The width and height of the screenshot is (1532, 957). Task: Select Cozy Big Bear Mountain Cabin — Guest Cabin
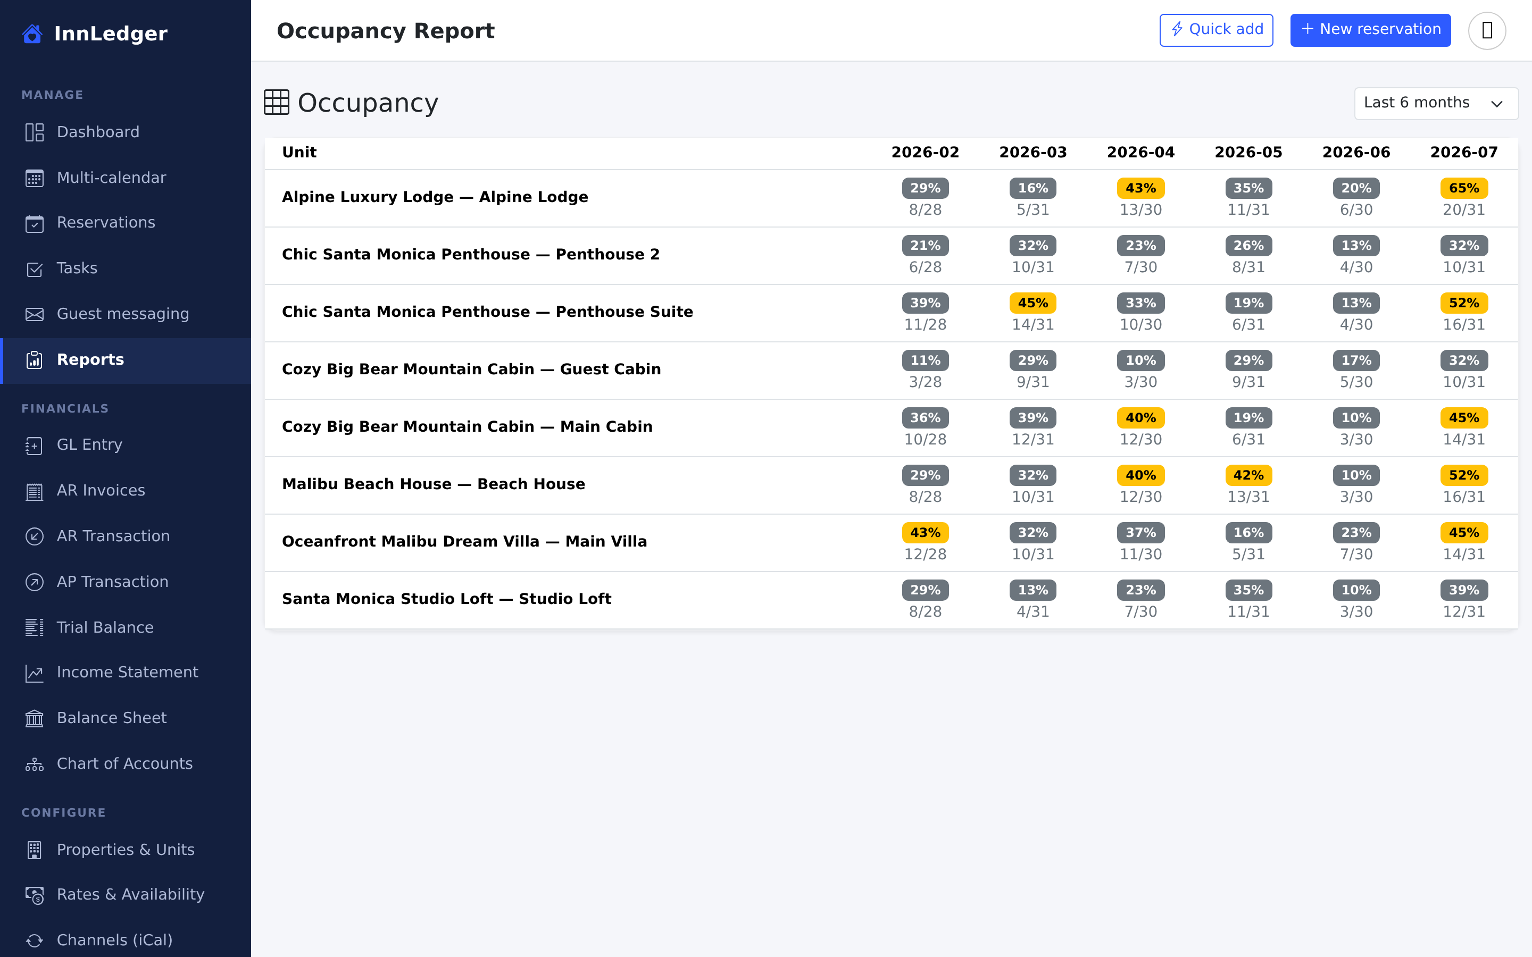[x=890, y=370]
